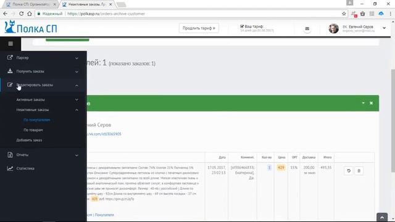395x222 pixels.
Task: Click the highlighted price 429 cell
Action: pos(281,167)
